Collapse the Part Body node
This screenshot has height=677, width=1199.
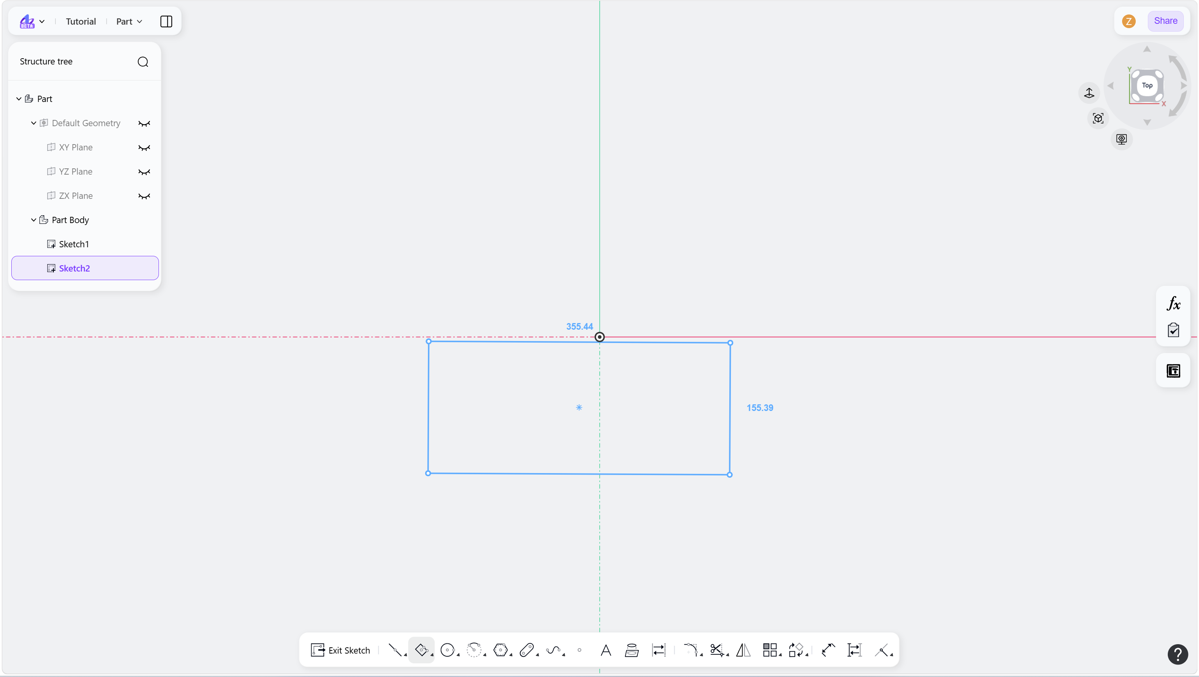pyautogui.click(x=34, y=220)
